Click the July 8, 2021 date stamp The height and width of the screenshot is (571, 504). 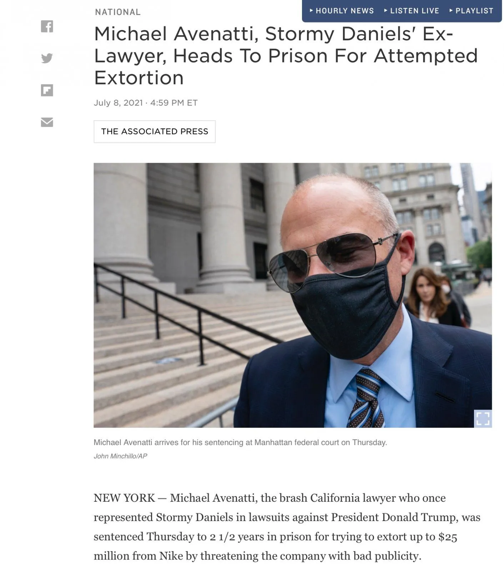point(118,103)
